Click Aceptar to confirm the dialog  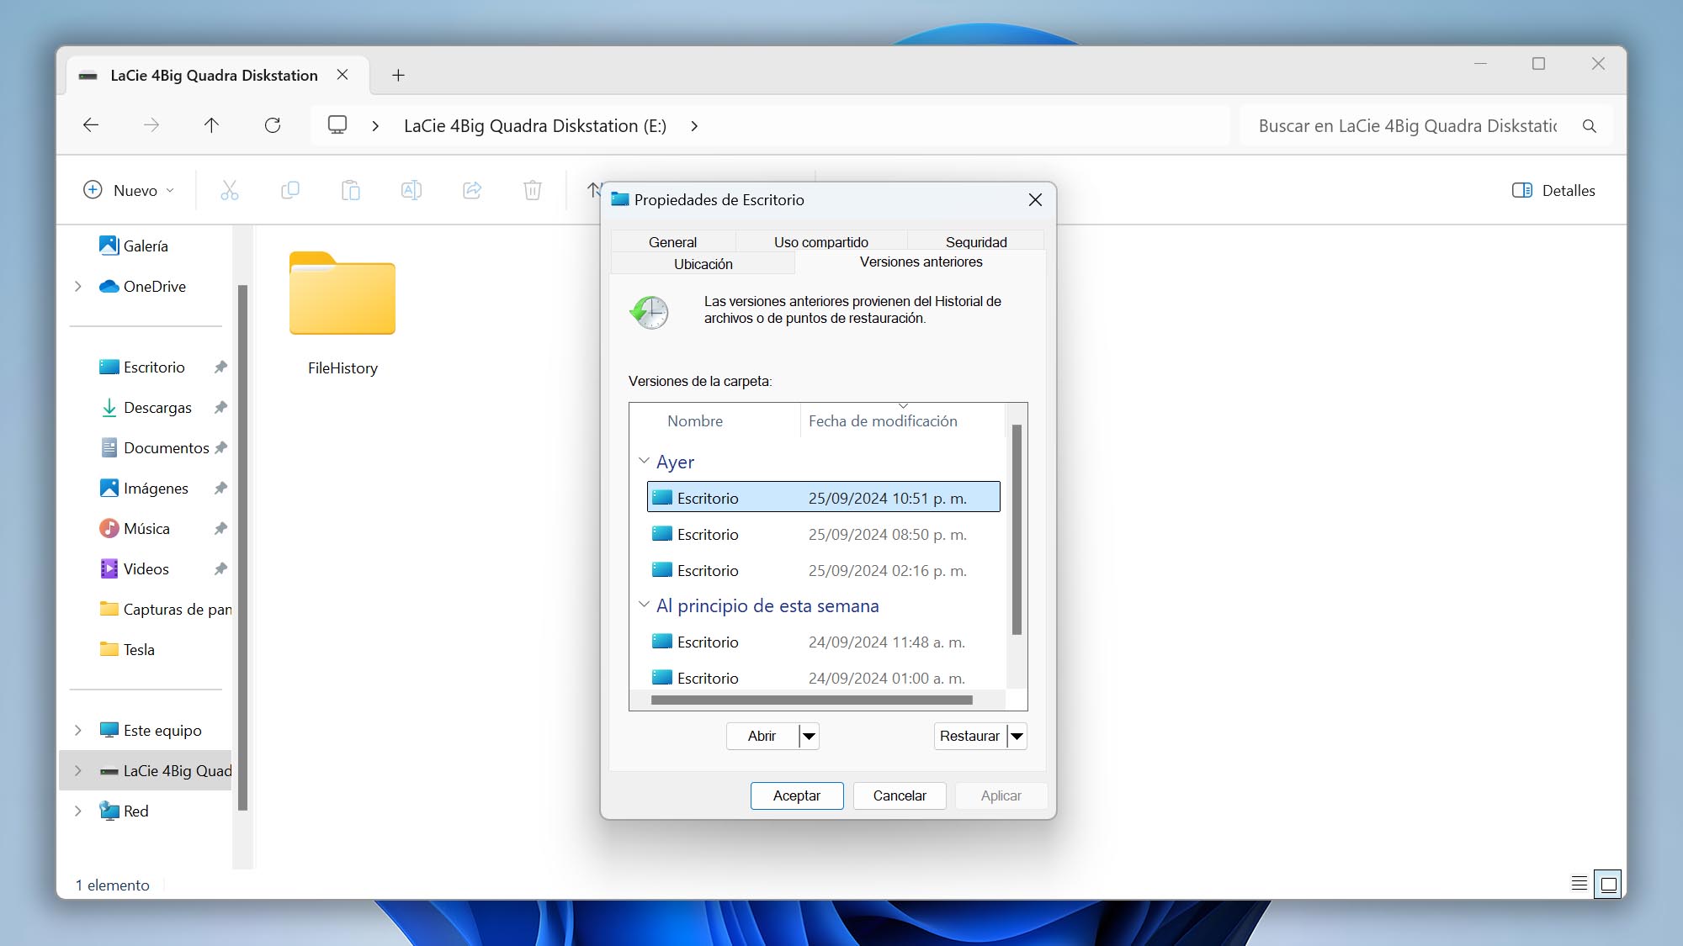click(797, 796)
